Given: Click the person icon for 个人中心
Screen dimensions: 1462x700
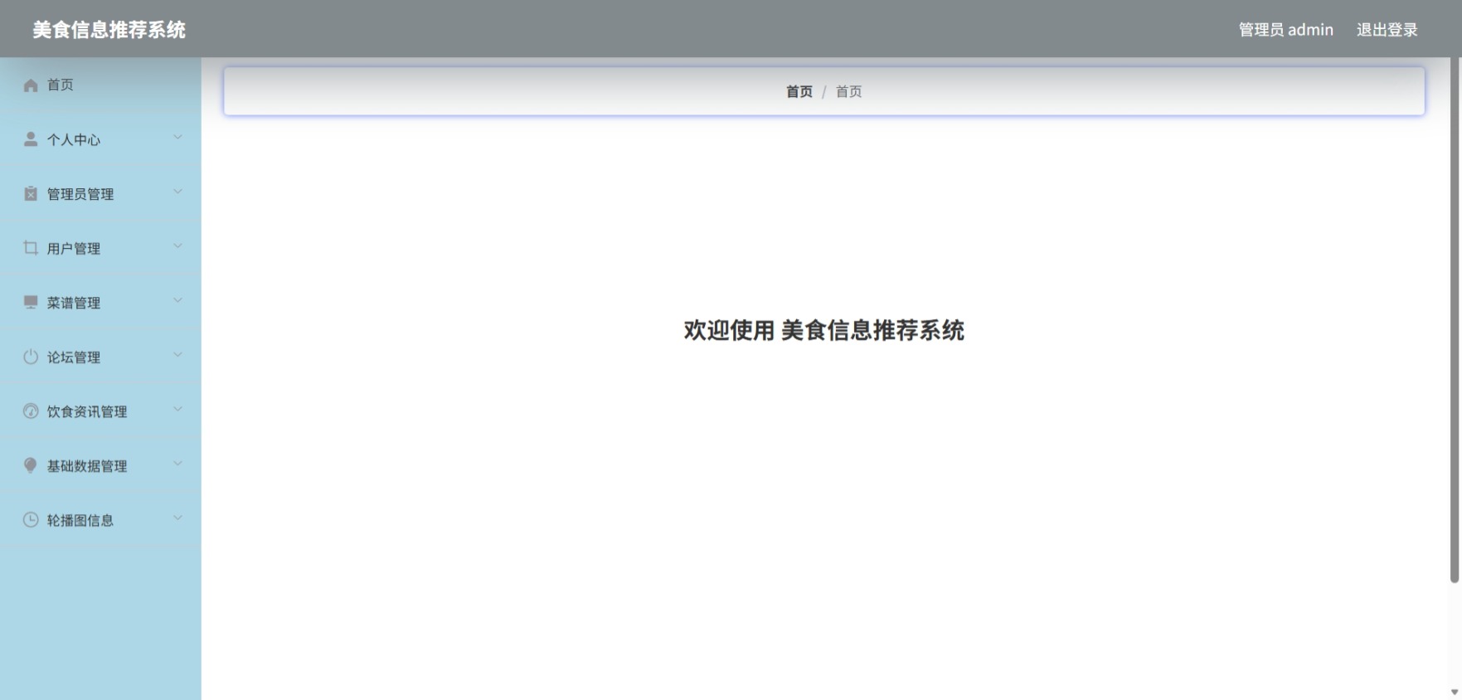Looking at the screenshot, I should pos(31,139).
